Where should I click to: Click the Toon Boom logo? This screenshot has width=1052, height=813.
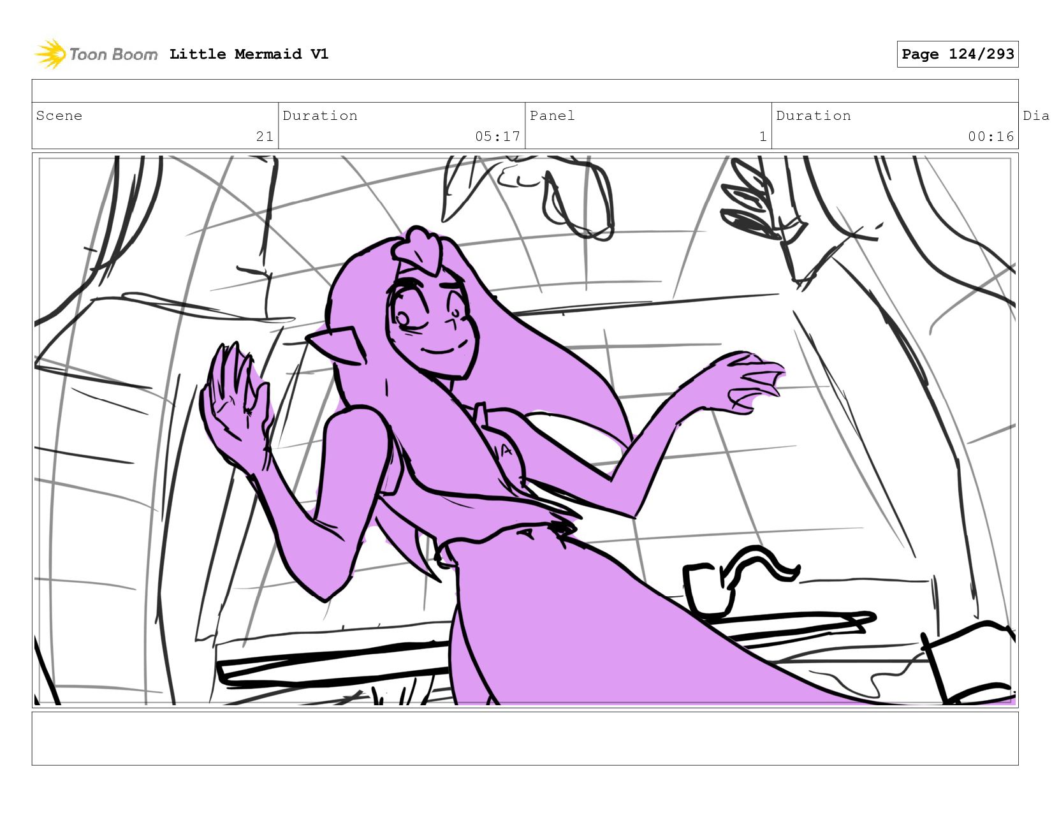pos(96,54)
